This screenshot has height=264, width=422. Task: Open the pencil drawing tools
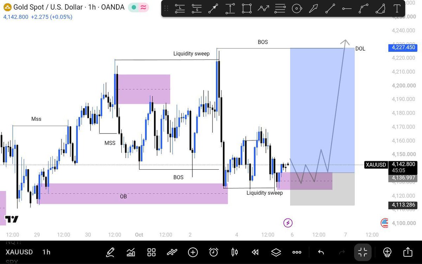tap(110, 252)
